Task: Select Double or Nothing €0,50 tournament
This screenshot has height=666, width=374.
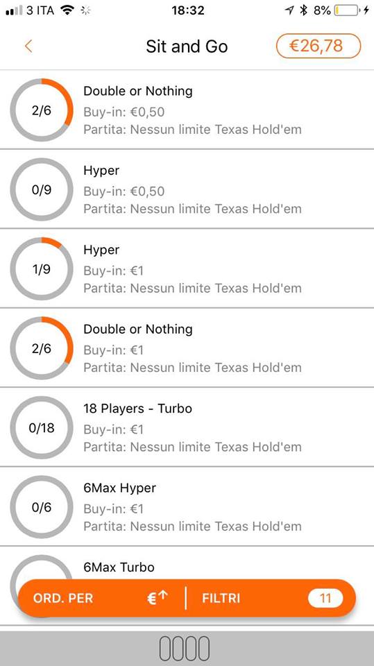Action: point(187,110)
